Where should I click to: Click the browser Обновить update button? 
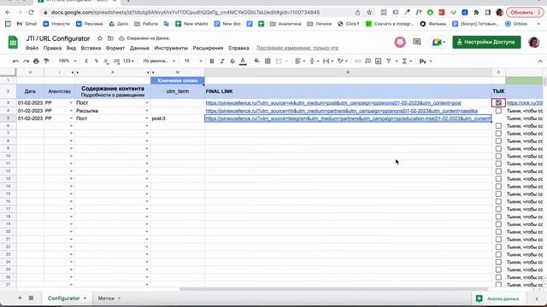[525, 13]
